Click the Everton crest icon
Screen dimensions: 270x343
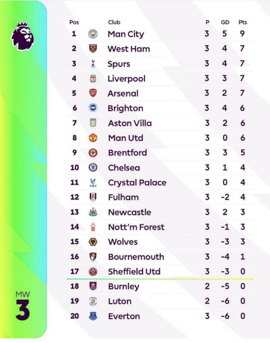tap(93, 316)
